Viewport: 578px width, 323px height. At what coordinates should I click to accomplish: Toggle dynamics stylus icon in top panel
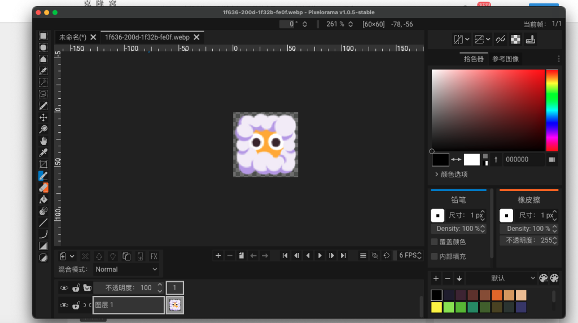(531, 40)
